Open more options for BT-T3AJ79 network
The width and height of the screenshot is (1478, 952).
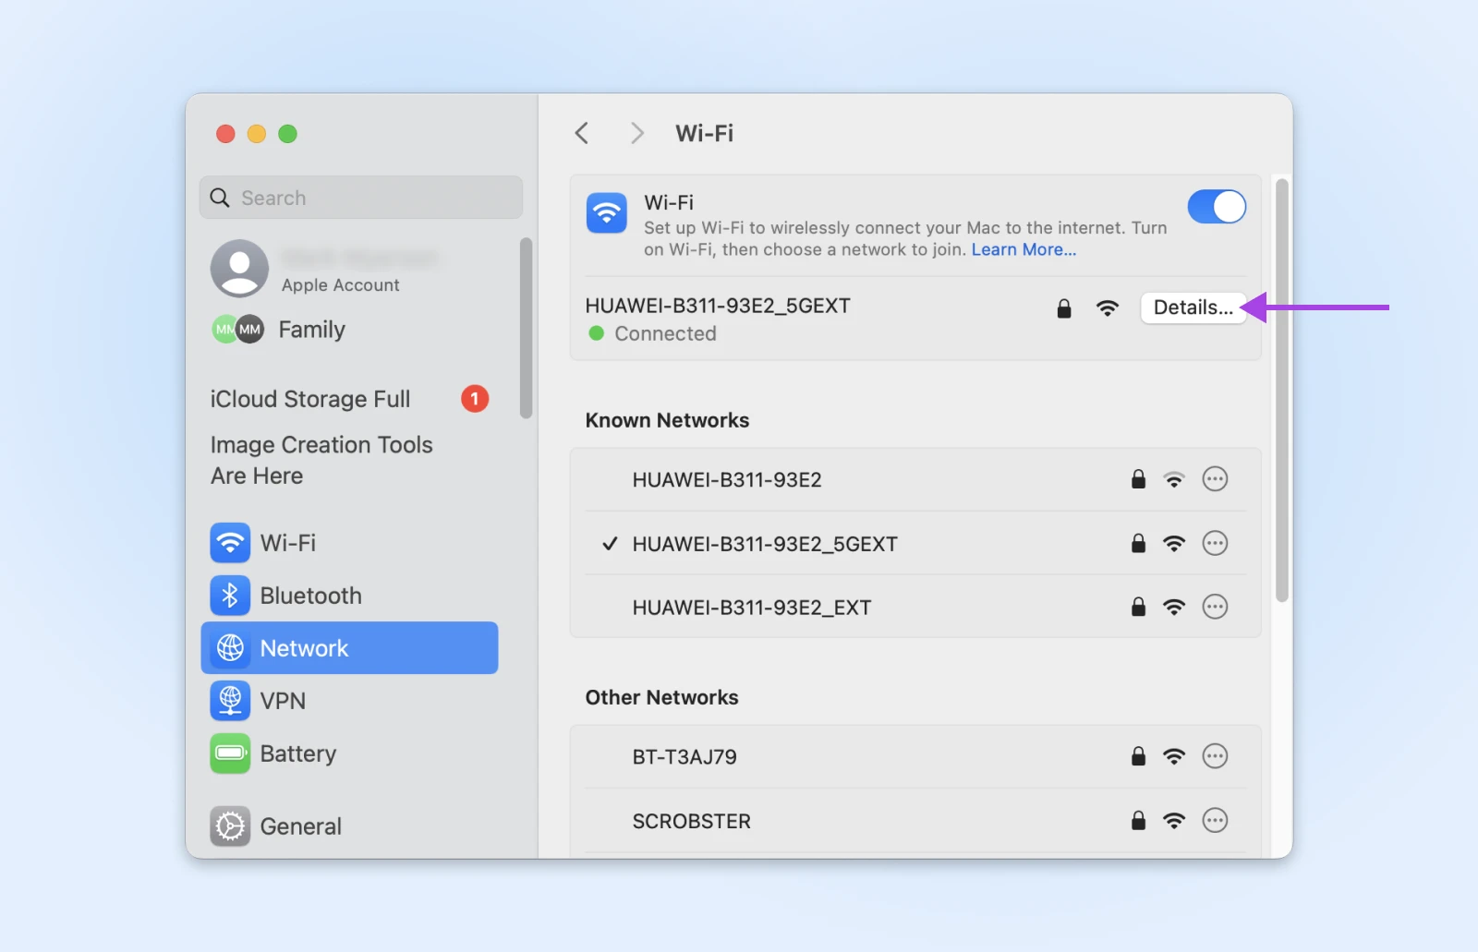click(1215, 756)
